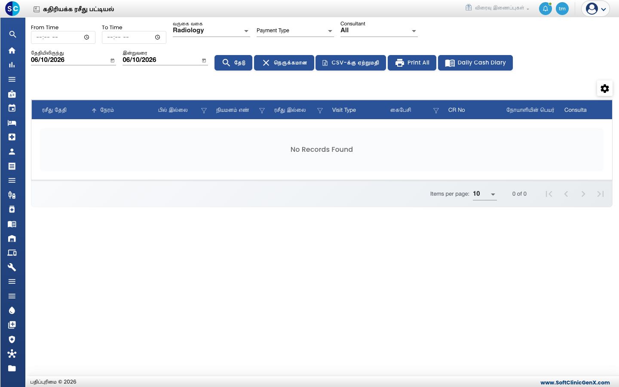Open table settings gear icon
Viewport: 619px width, 387px height.
(605, 89)
